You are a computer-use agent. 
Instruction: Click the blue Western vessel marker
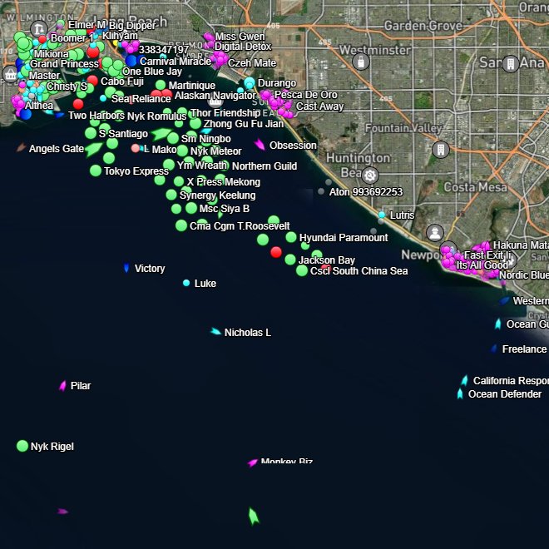(504, 300)
